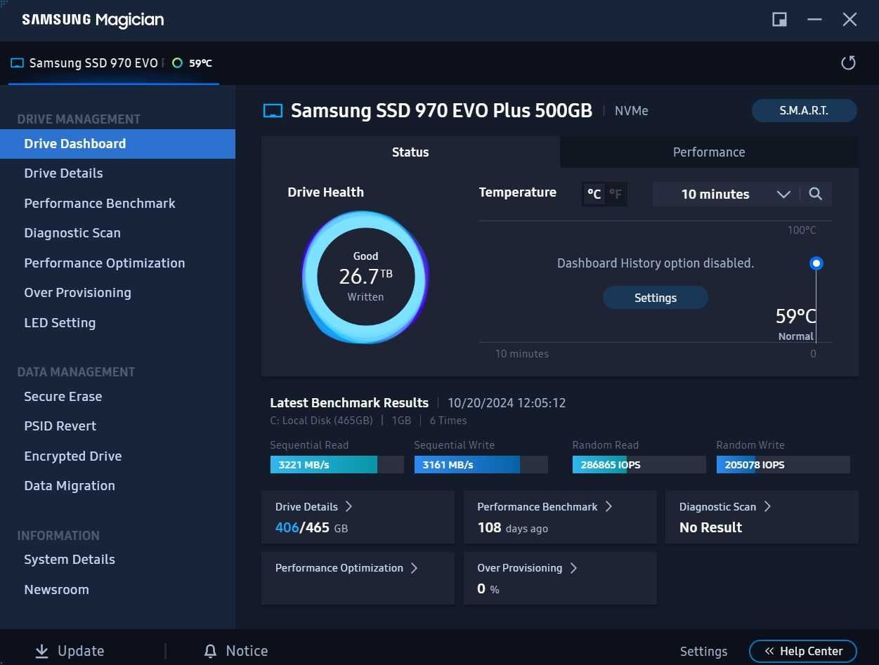The height and width of the screenshot is (665, 879).
Task: Switch temperature unit to °F
Action: point(616,195)
